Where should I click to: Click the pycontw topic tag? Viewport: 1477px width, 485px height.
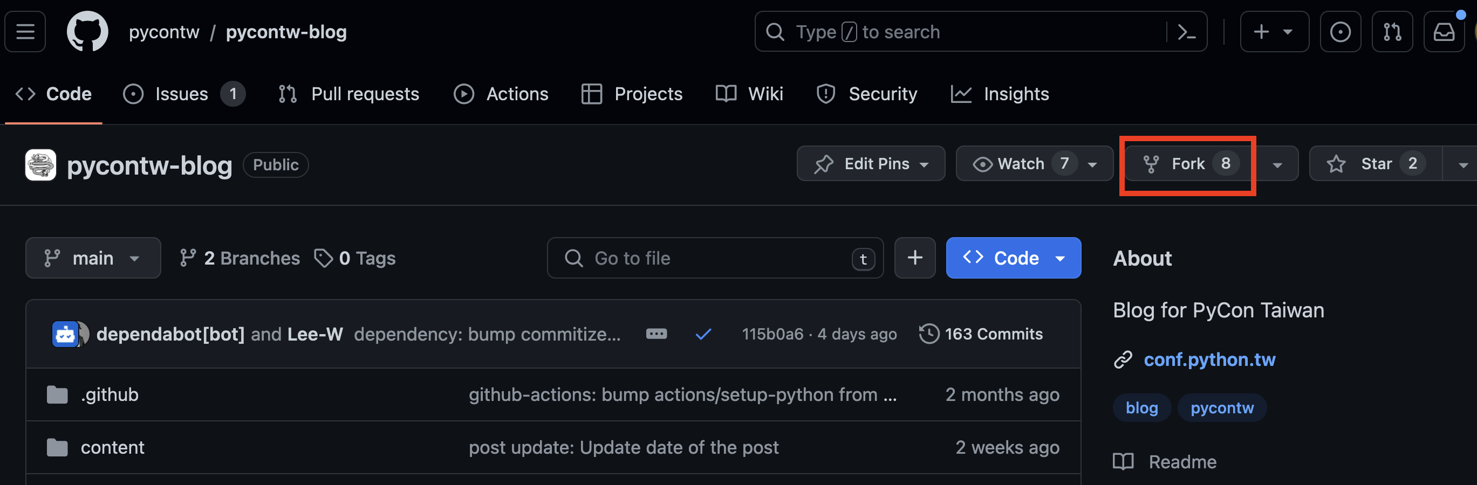(x=1222, y=408)
